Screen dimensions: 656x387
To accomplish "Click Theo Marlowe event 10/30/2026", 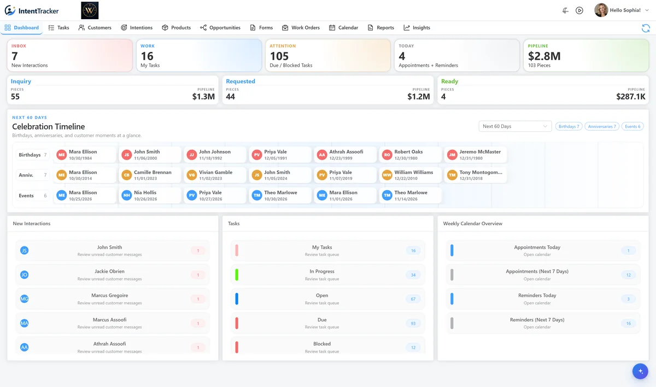I will pos(280,196).
